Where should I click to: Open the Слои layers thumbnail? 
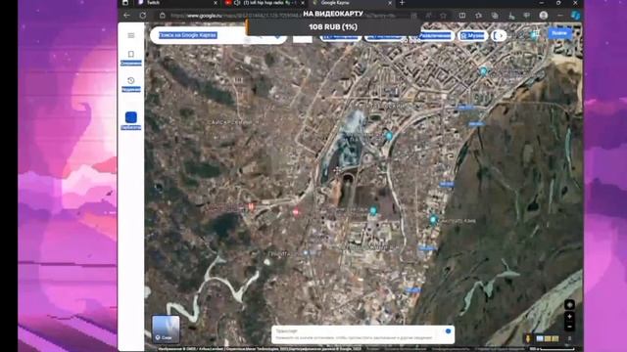[166, 330]
